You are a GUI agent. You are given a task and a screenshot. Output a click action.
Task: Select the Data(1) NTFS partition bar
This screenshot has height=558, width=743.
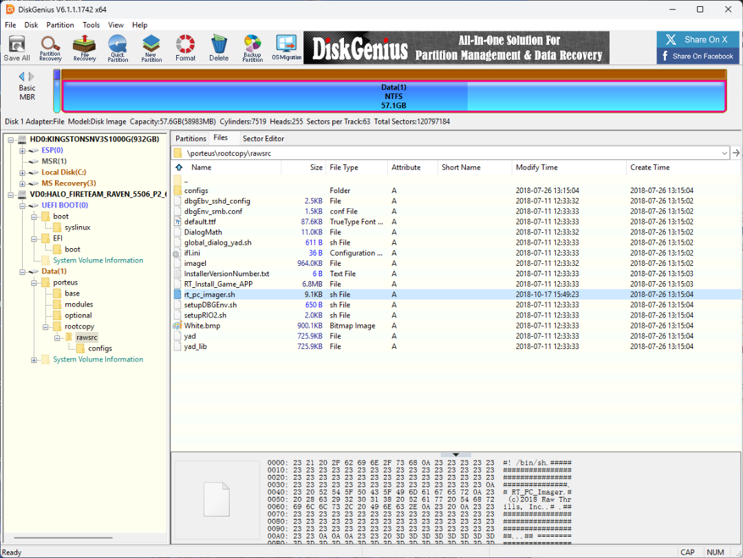pos(393,96)
